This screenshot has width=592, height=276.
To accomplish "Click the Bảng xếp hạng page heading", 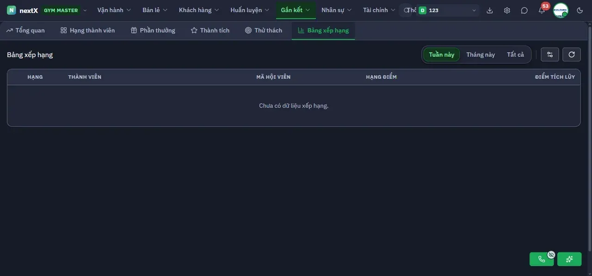I will tap(30, 54).
